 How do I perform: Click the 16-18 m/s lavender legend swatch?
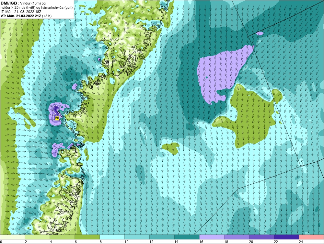[212, 237]
